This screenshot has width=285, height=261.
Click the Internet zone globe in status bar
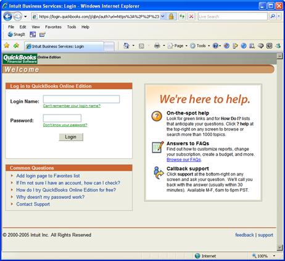pos(197,256)
